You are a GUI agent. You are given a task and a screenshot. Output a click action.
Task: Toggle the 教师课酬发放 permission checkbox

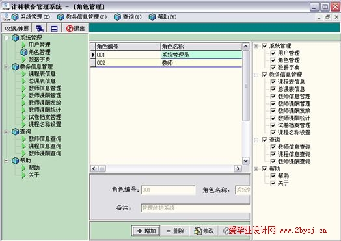(x=273, y=110)
